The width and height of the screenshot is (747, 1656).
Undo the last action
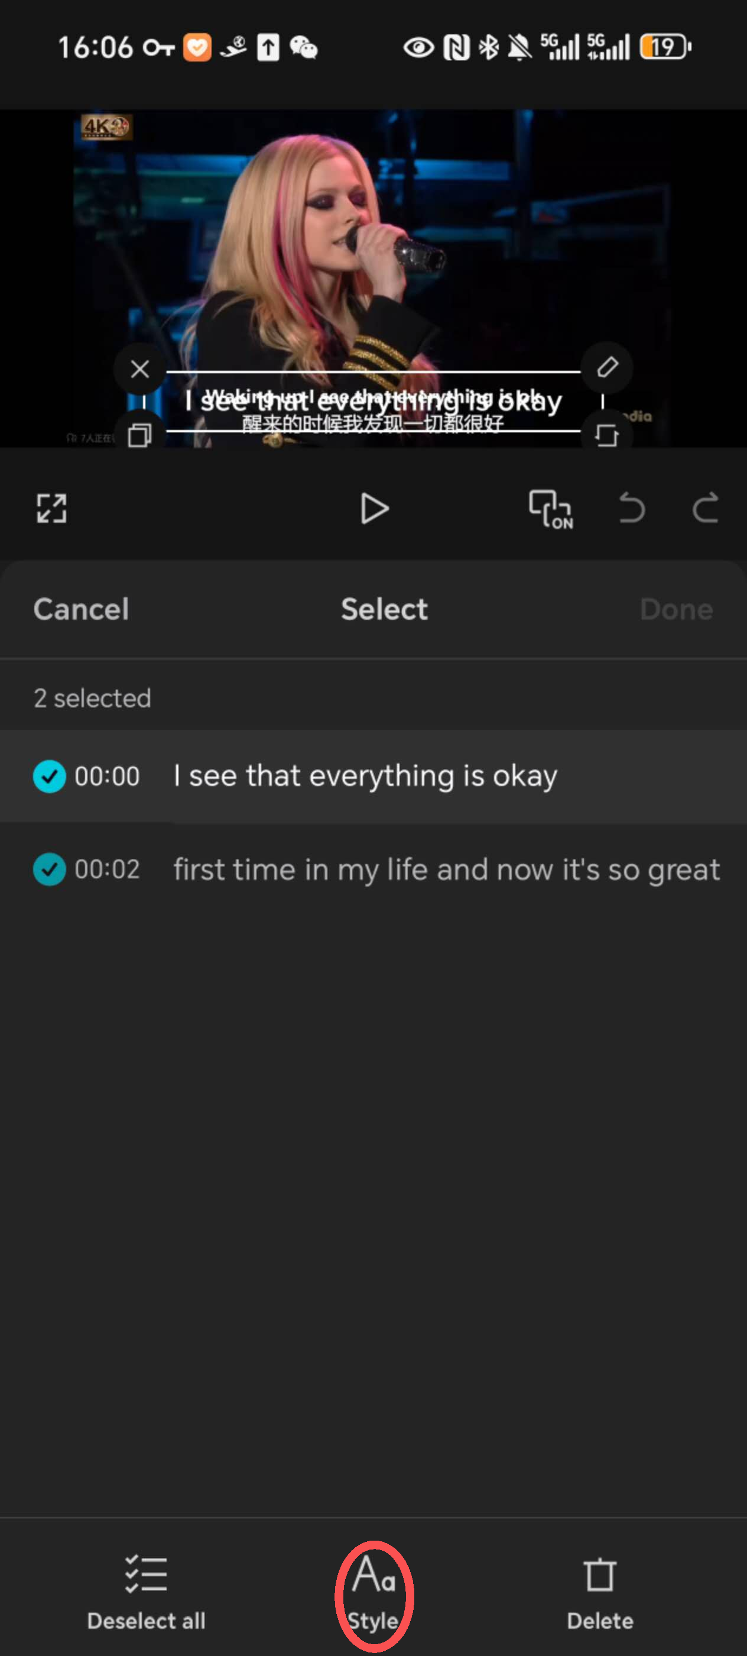tap(631, 508)
